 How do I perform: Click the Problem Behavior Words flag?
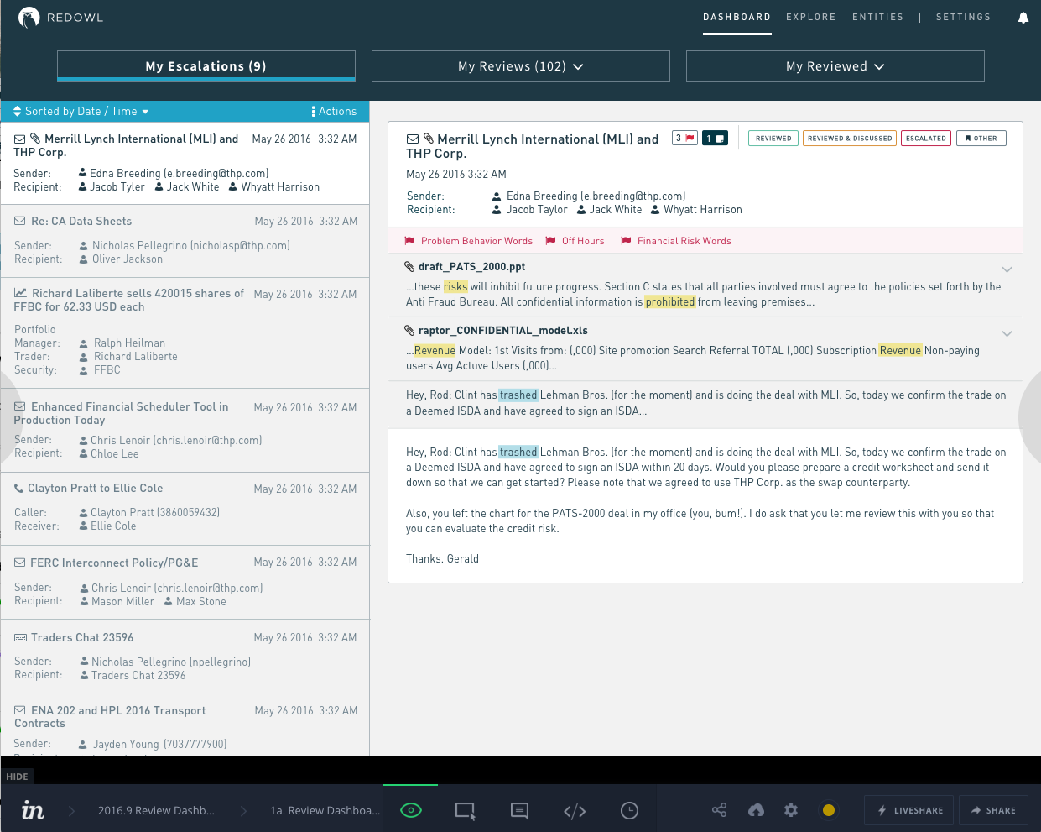(x=468, y=241)
